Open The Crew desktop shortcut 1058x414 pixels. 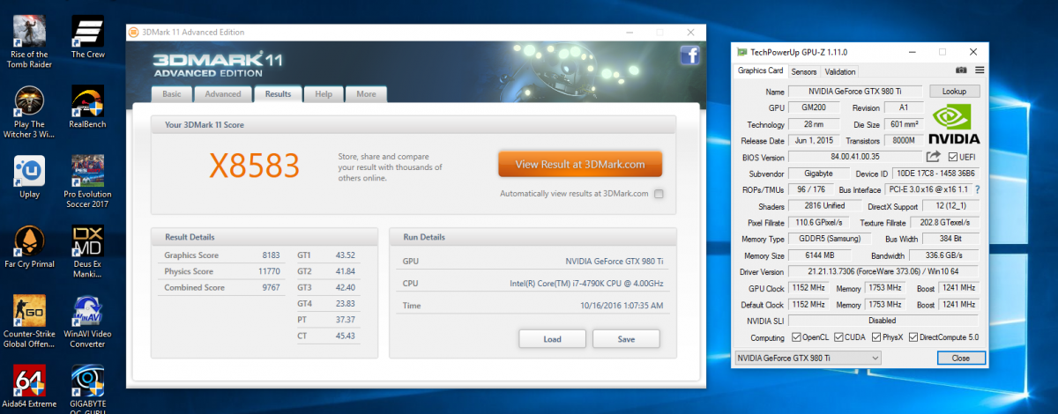point(88,38)
